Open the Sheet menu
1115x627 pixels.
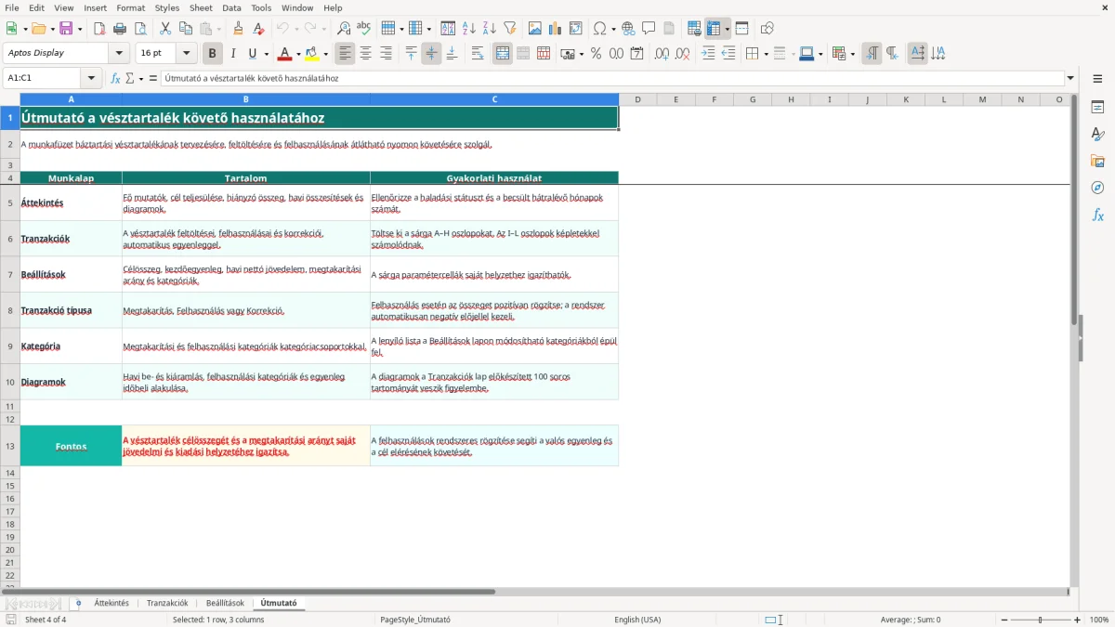pyautogui.click(x=201, y=7)
